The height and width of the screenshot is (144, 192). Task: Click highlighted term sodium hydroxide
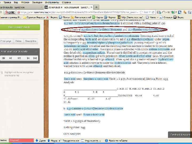coord(159,49)
